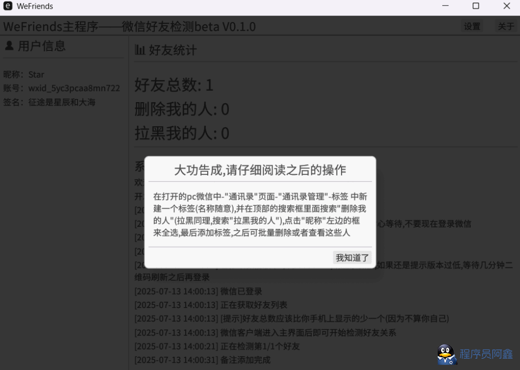520x370 pixels.
Task: Click the log entry 备注添加完成
Action: [202, 360]
